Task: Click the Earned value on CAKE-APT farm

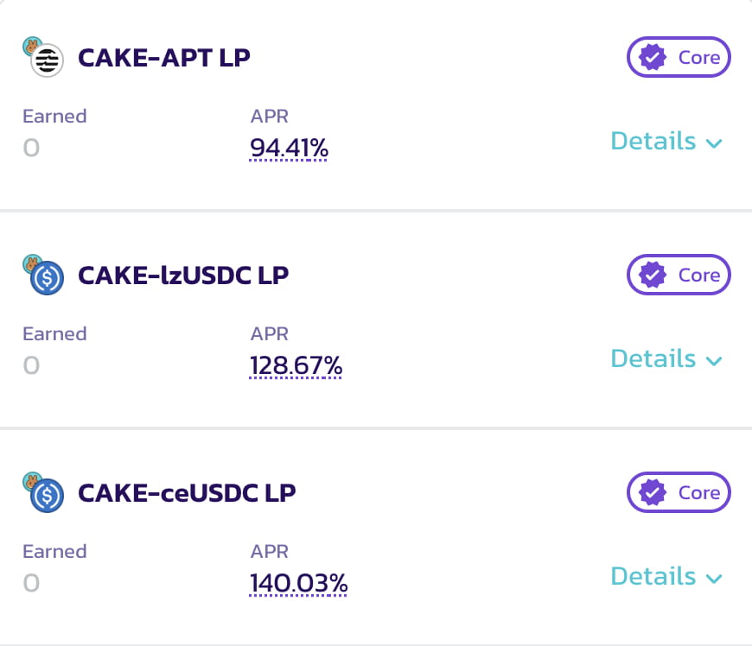Action: click(31, 148)
